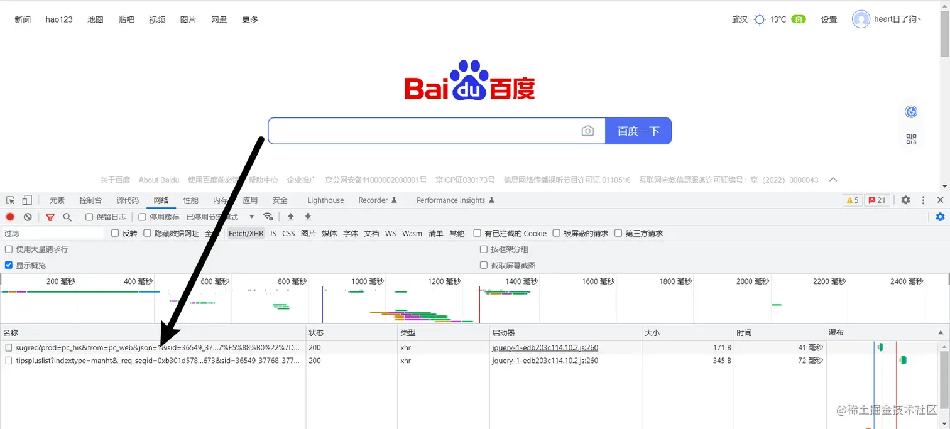Filter requests by WS type
The image size is (950, 429).
point(391,233)
